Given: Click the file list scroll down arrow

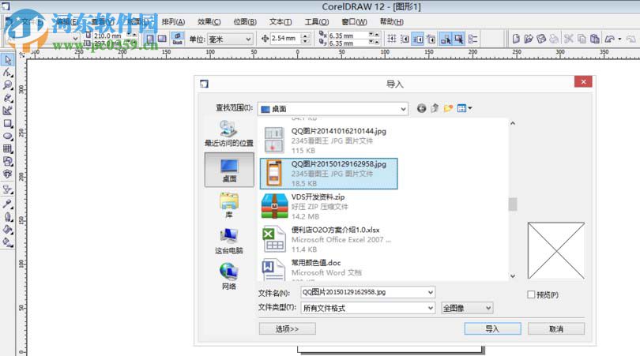Looking at the screenshot, I should [x=513, y=276].
